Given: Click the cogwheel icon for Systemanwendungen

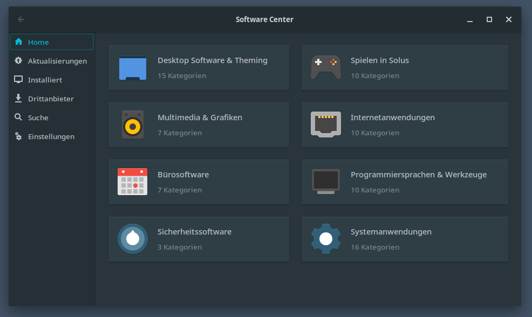Looking at the screenshot, I should [x=326, y=239].
